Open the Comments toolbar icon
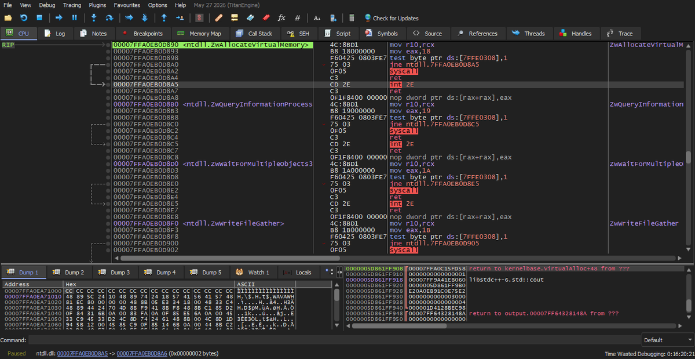This screenshot has width=695, height=359. click(x=235, y=18)
